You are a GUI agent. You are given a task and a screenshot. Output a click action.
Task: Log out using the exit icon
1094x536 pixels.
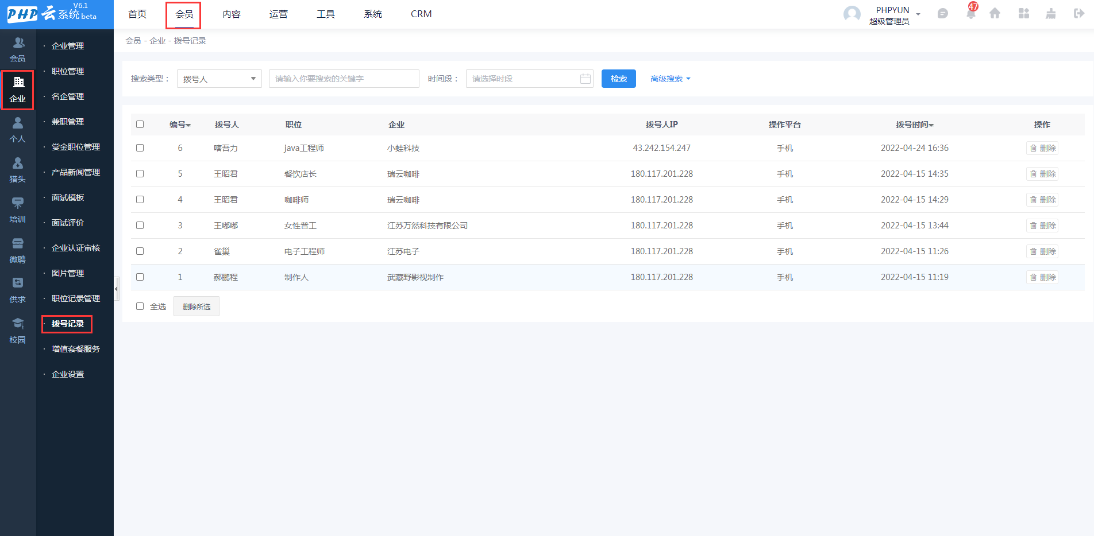1079,14
